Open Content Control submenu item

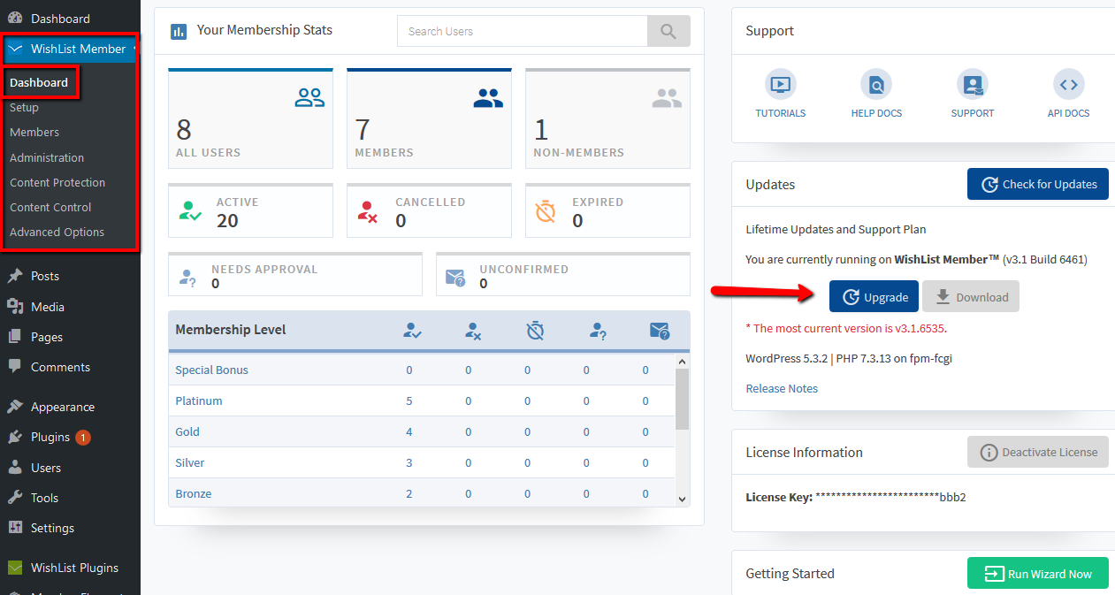(x=50, y=207)
